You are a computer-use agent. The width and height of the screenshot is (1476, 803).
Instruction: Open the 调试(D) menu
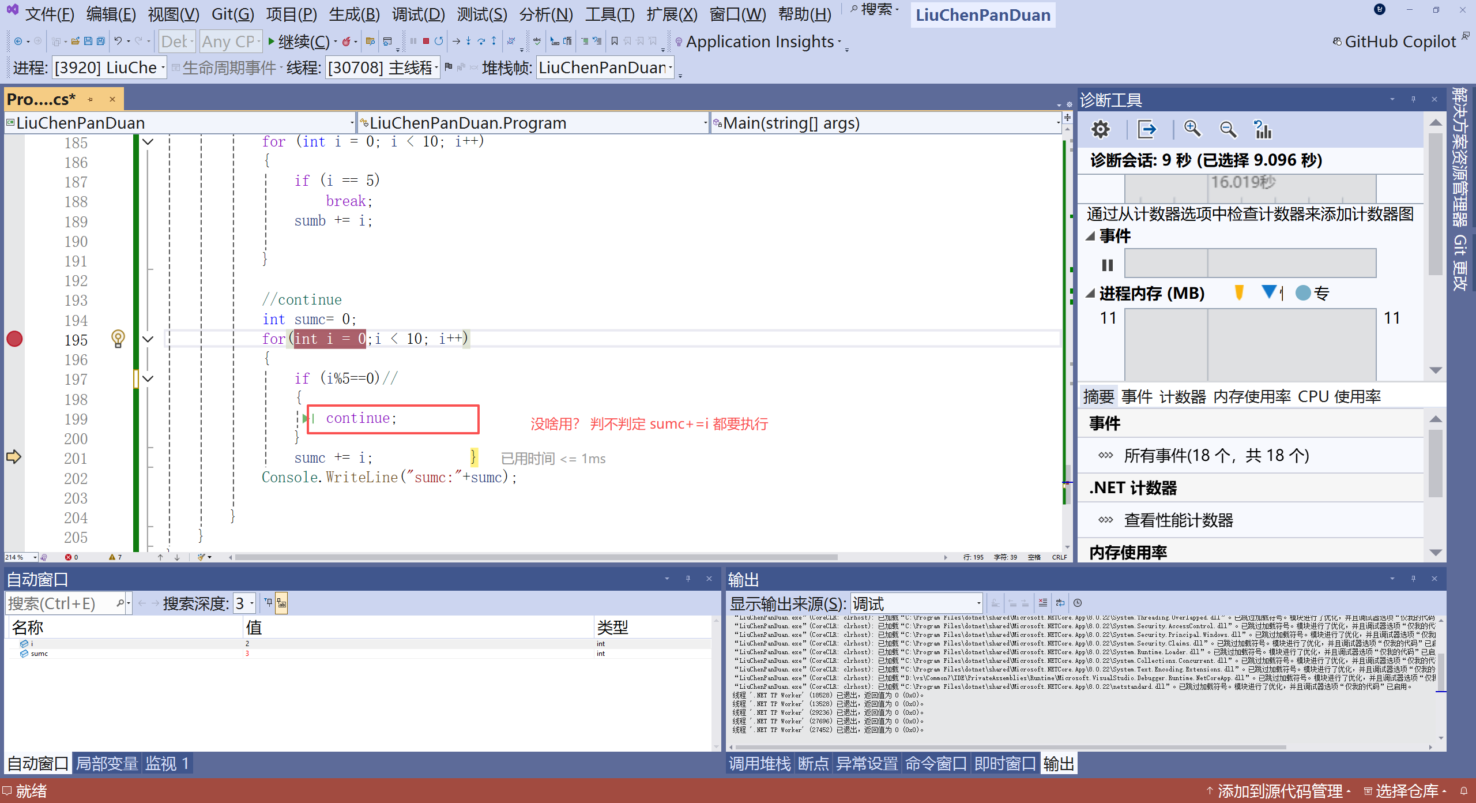pyautogui.click(x=418, y=14)
